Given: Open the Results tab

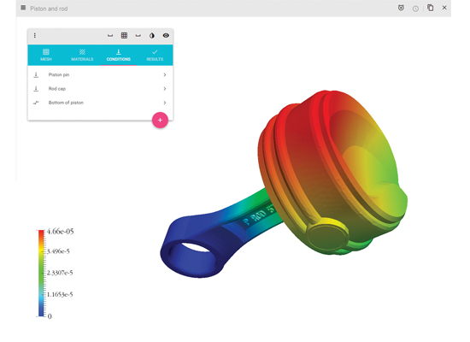Looking at the screenshot, I should click(x=155, y=56).
